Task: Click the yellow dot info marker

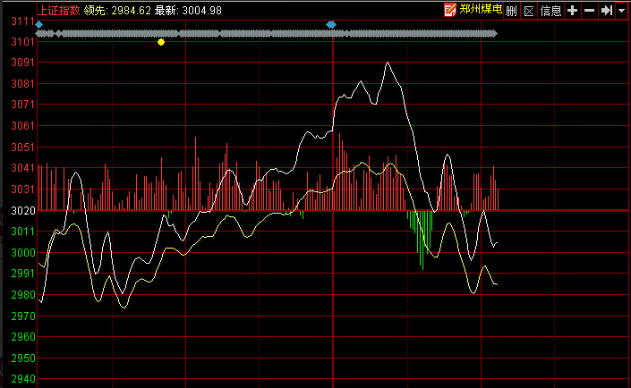Action: tap(161, 42)
